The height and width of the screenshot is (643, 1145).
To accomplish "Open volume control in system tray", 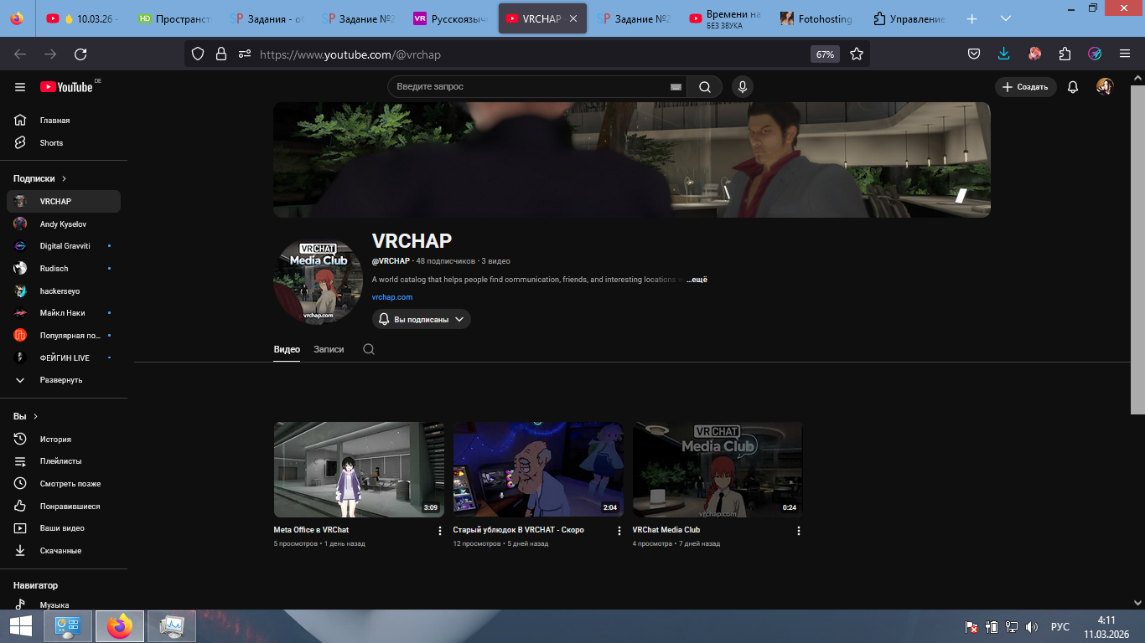I will coord(1032,627).
